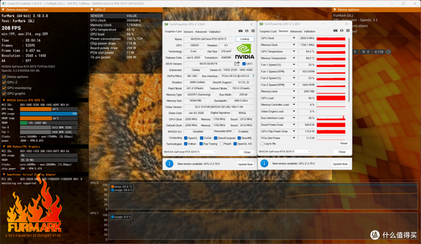Take screenshot with camera icon in Graphics Card GPU-Z window
The image size is (421, 244).
241,31
